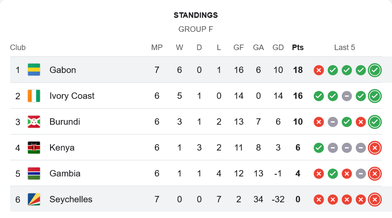Click the Gabon flag icon
This screenshot has height=218, width=392.
[34, 70]
